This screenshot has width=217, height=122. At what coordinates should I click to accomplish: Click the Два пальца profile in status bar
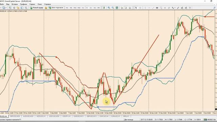point(129,120)
